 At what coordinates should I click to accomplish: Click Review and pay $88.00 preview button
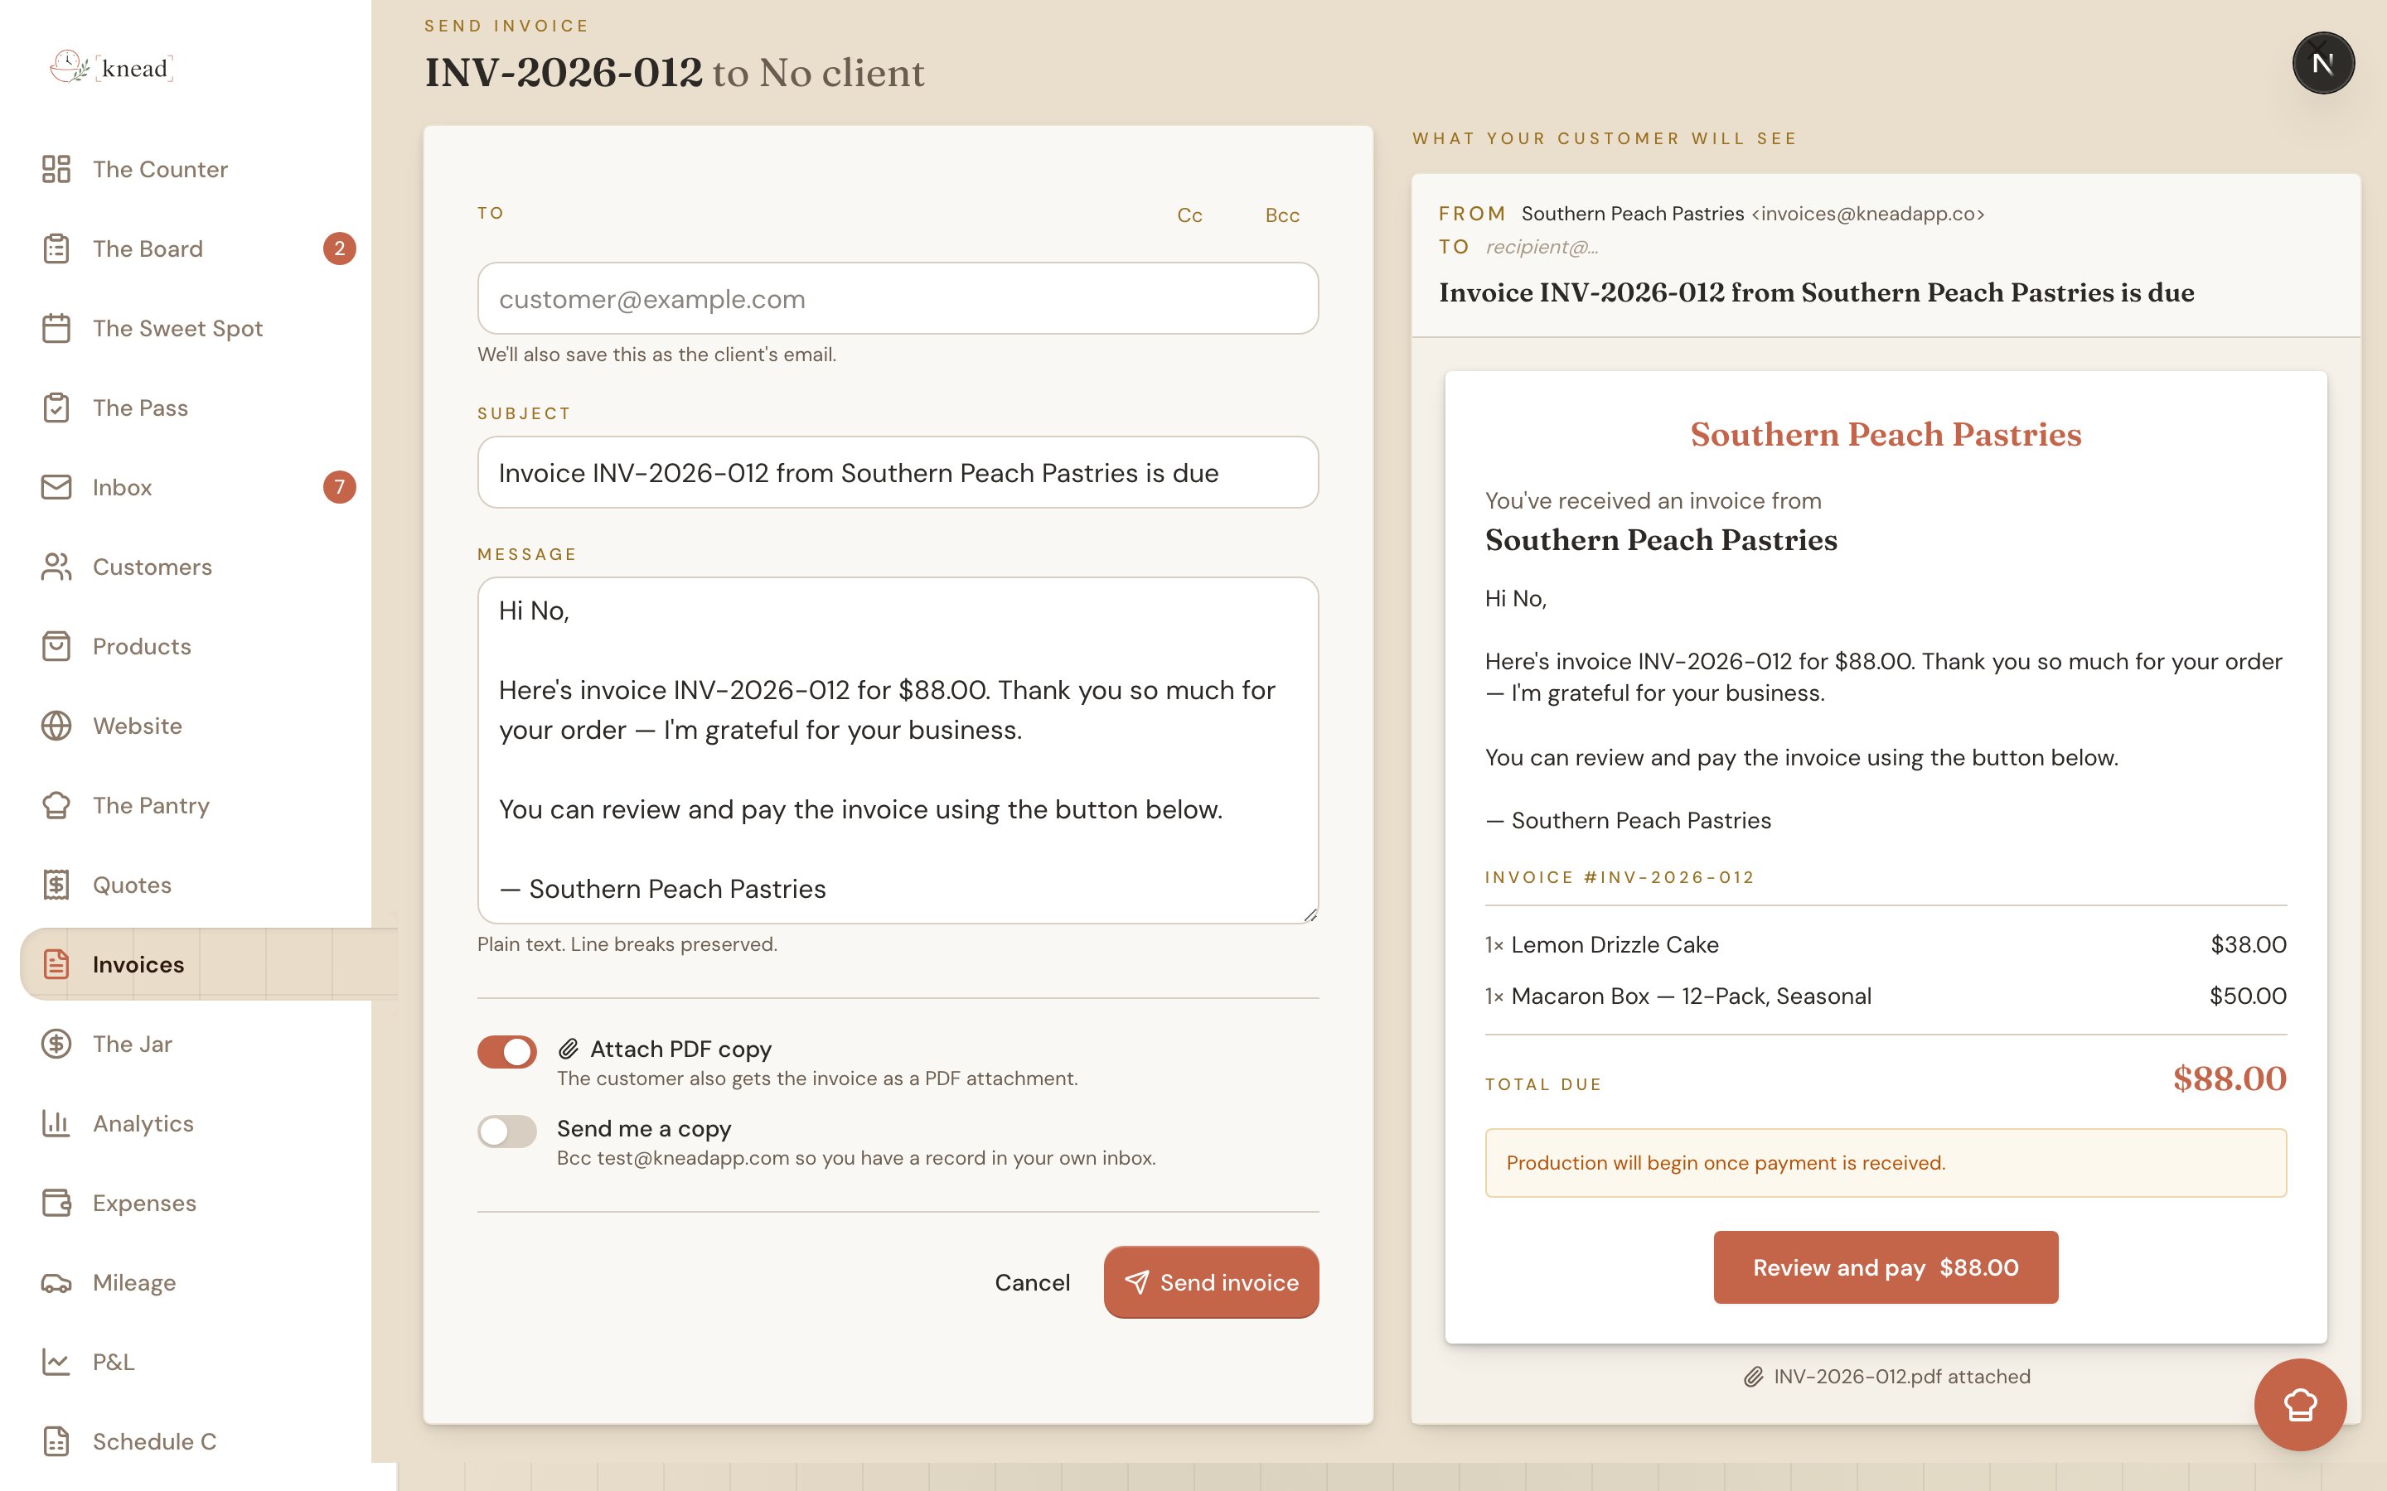point(1885,1267)
